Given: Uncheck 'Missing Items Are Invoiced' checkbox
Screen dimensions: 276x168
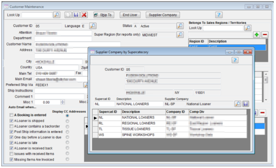Looking at the screenshot, I should pyautogui.click(x=12, y=160).
